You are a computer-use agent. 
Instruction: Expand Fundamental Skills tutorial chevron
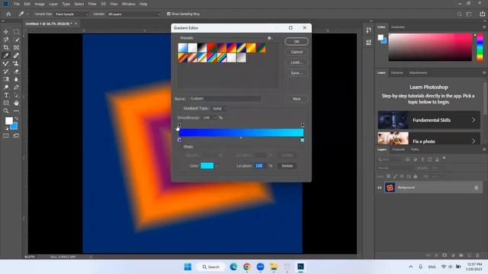point(474,120)
